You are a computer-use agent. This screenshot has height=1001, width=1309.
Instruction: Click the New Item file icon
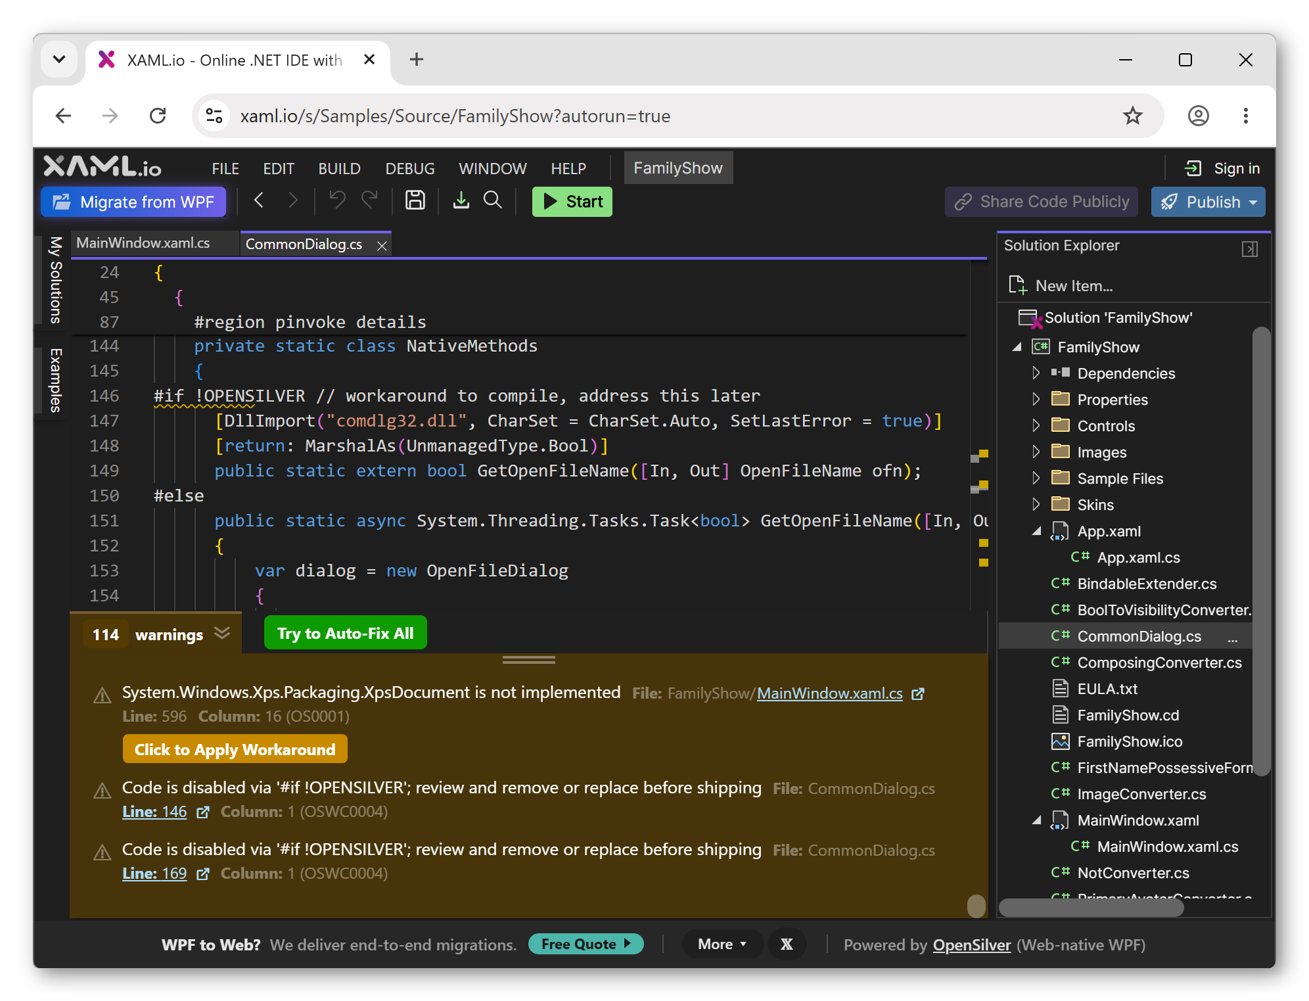1017,285
